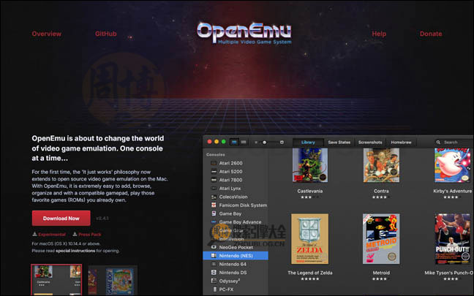Image resolution: width=474 pixels, height=296 pixels.
Task: Click the Famicom Disk System icon
Action: 214,205
